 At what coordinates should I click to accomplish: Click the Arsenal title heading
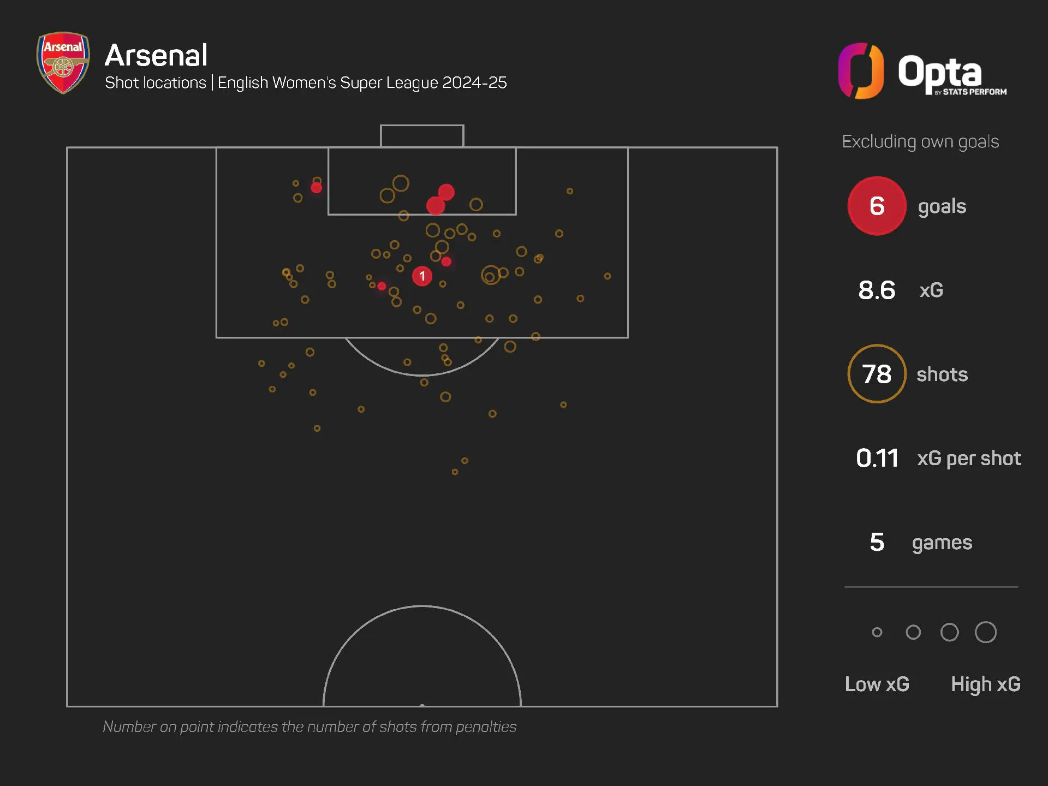156,55
